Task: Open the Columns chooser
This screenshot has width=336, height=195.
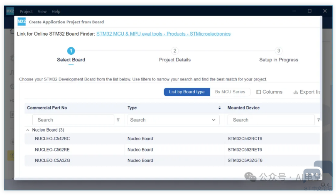Action: pyautogui.click(x=269, y=92)
